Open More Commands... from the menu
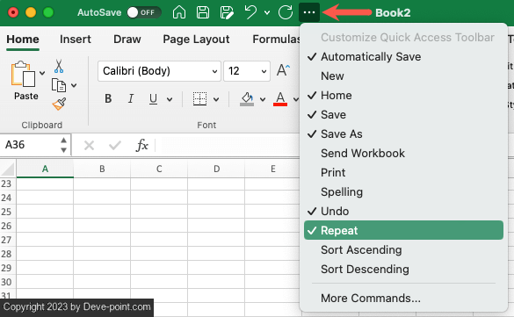This screenshot has height=317, width=514. 403,299
